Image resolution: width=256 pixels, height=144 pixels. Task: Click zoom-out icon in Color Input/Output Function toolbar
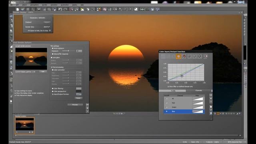194,56
